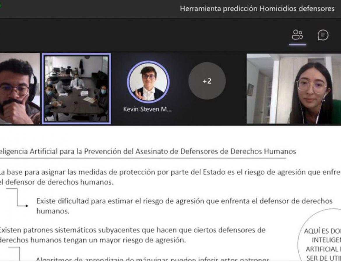Open the participants panel icon
This screenshot has width=341, height=262.
(x=297, y=35)
